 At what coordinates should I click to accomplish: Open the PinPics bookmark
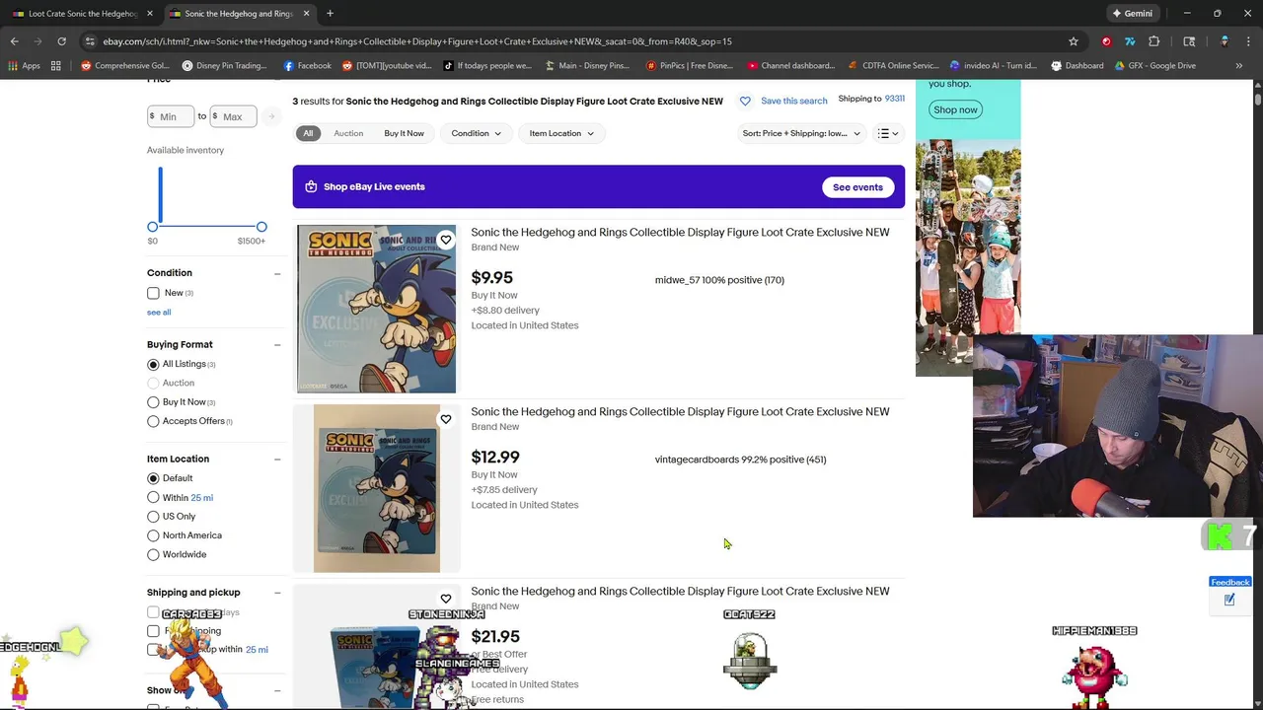[689, 66]
